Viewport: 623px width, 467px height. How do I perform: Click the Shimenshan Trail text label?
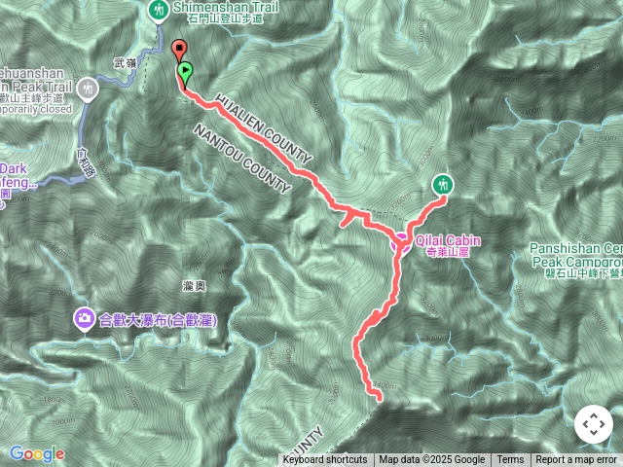226,7
